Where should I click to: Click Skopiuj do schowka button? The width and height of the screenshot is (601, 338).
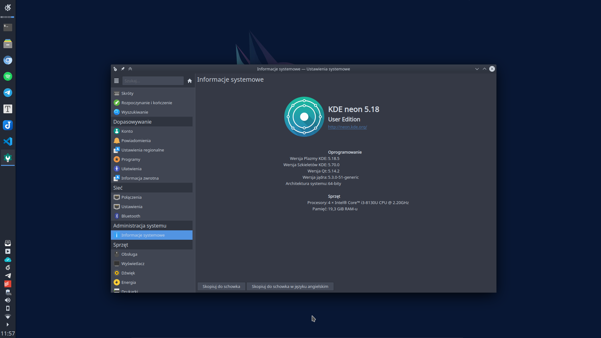pos(221,286)
